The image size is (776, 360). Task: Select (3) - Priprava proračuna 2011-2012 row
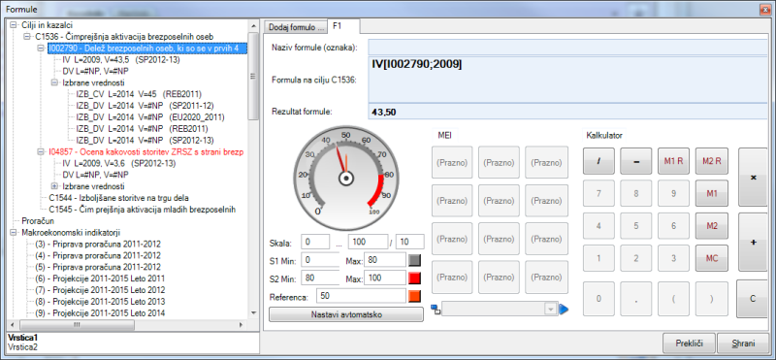[x=98, y=245]
